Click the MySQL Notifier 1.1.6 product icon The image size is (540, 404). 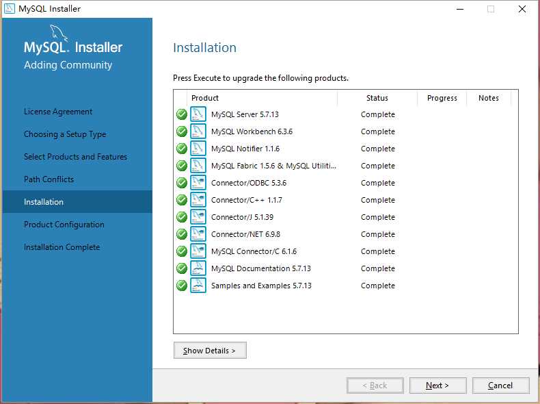point(198,149)
